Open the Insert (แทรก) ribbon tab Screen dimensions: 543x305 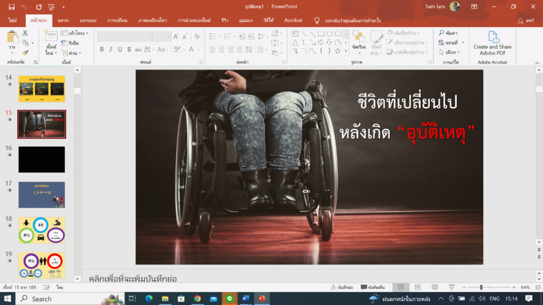click(x=63, y=20)
